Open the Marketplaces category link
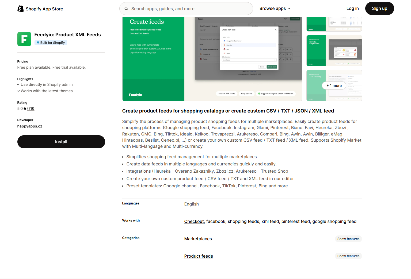This screenshot has width=411, height=279. tap(198, 239)
